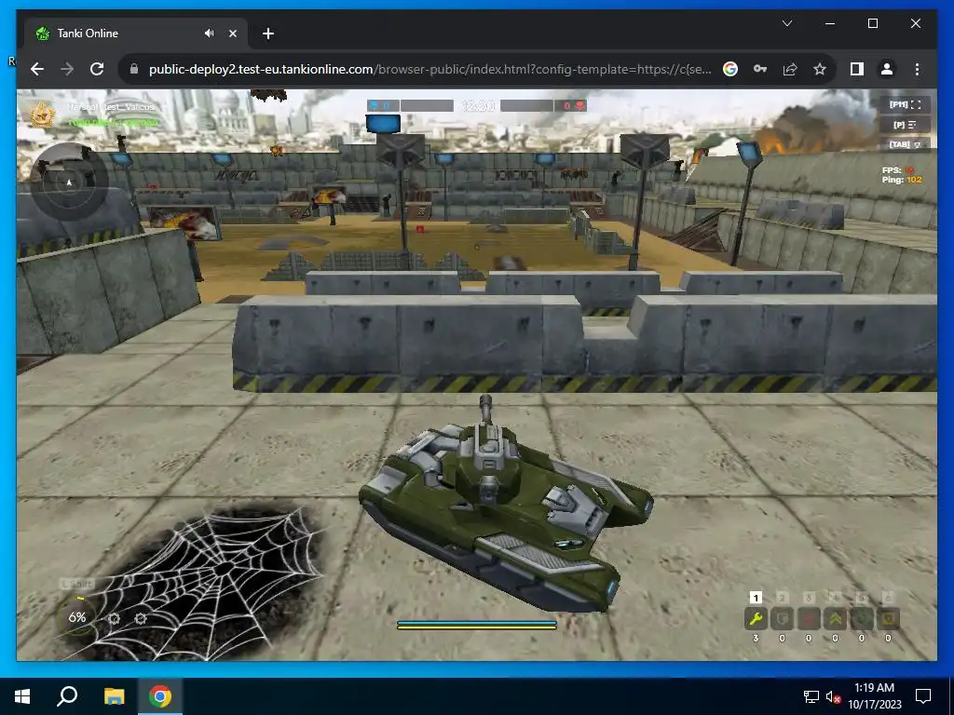Screen dimensions: 954x715
Task: Click the Google icon in address bar
Action: [730, 69]
